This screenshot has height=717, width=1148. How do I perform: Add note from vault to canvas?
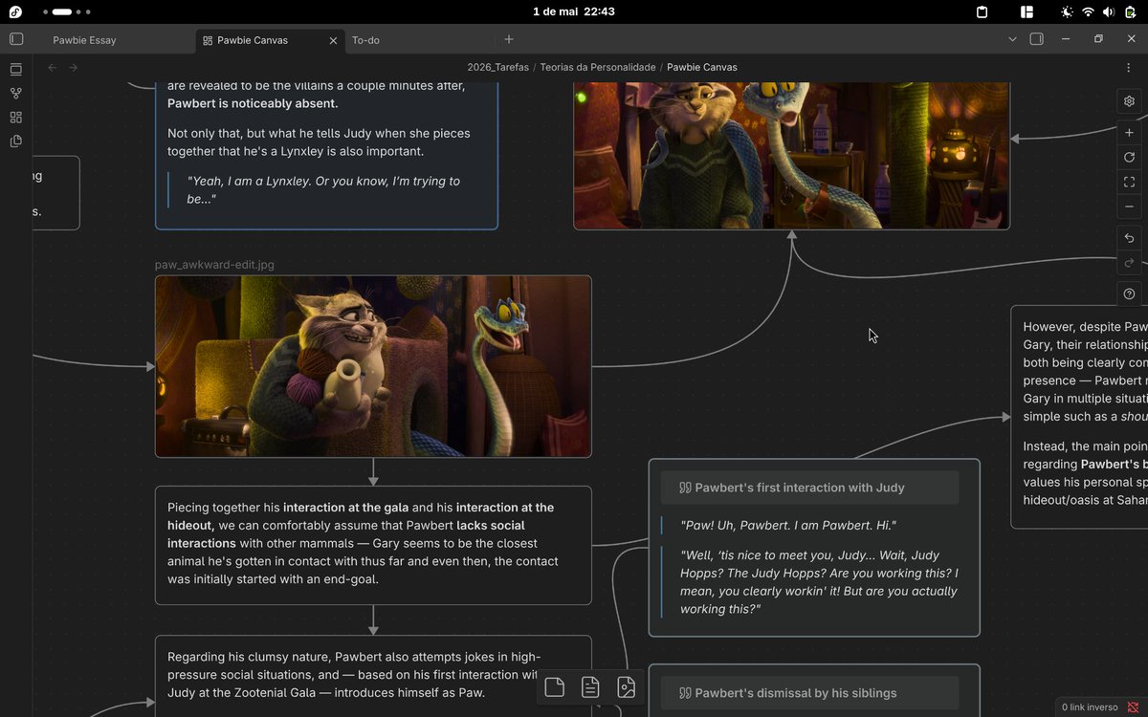click(590, 687)
